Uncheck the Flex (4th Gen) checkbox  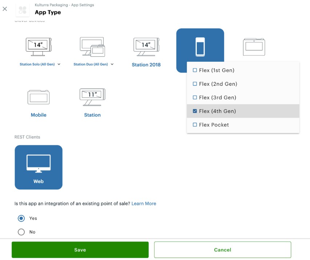point(195,111)
